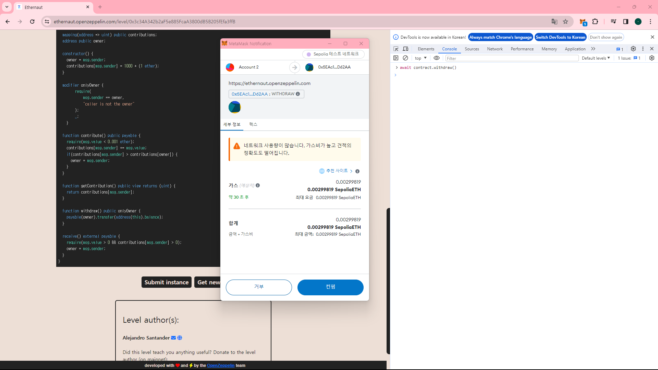658x370 pixels.
Task: Open the Default levels dropdown
Action: tap(596, 58)
